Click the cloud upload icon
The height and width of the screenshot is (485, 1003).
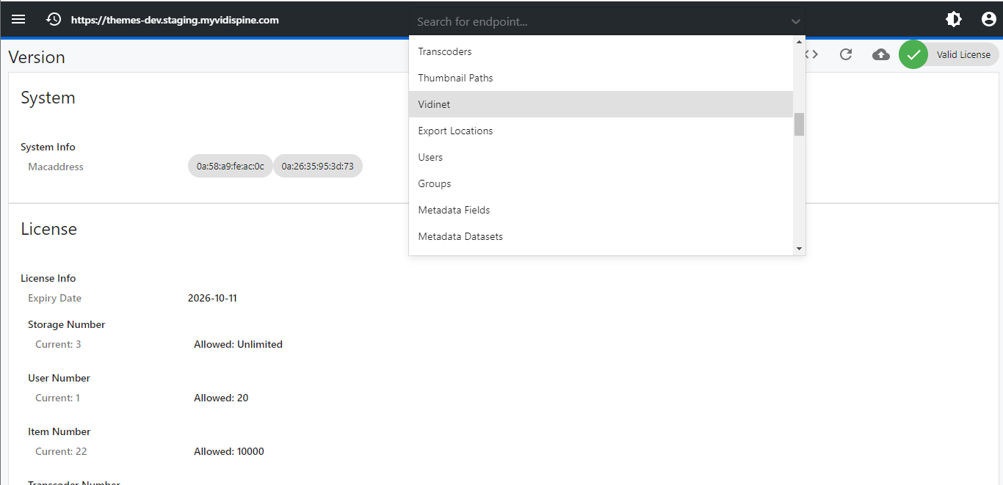point(881,54)
